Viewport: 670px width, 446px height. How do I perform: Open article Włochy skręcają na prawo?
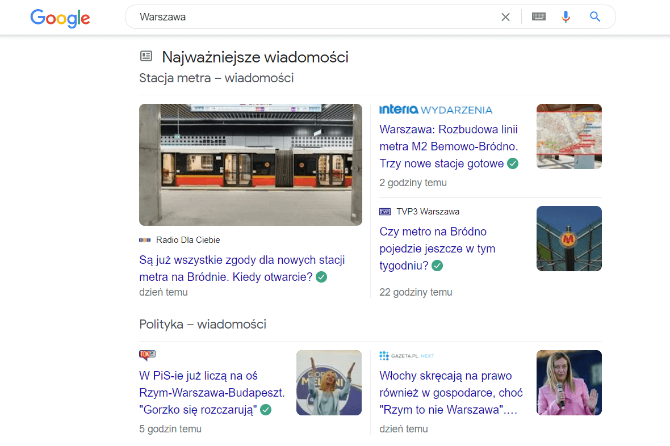point(451,393)
